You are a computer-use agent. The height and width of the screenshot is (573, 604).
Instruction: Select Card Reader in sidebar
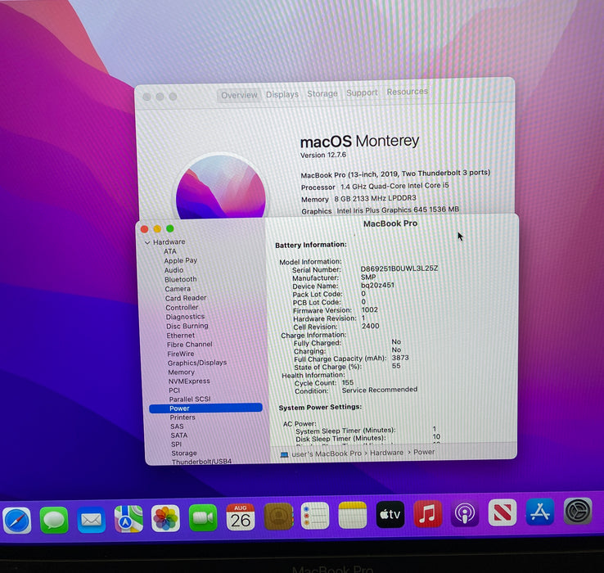pyautogui.click(x=186, y=298)
